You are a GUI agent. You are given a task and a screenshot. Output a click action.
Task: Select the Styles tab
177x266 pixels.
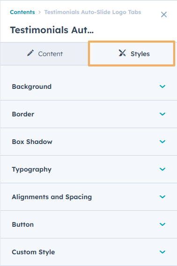click(132, 53)
